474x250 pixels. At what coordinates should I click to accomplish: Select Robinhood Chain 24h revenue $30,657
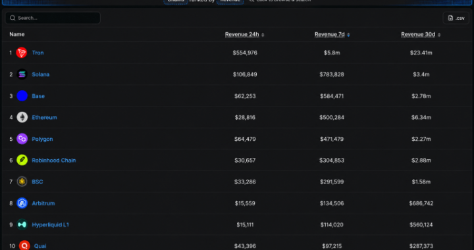coord(245,161)
